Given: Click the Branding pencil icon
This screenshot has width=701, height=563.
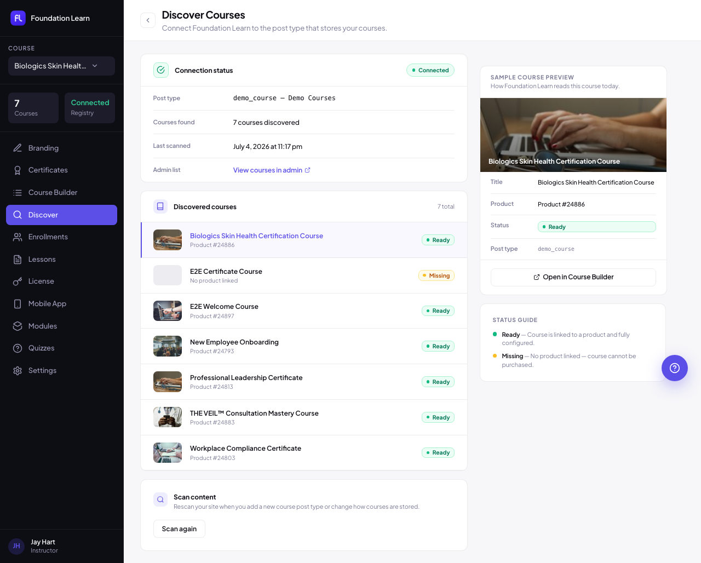Looking at the screenshot, I should pos(18,148).
